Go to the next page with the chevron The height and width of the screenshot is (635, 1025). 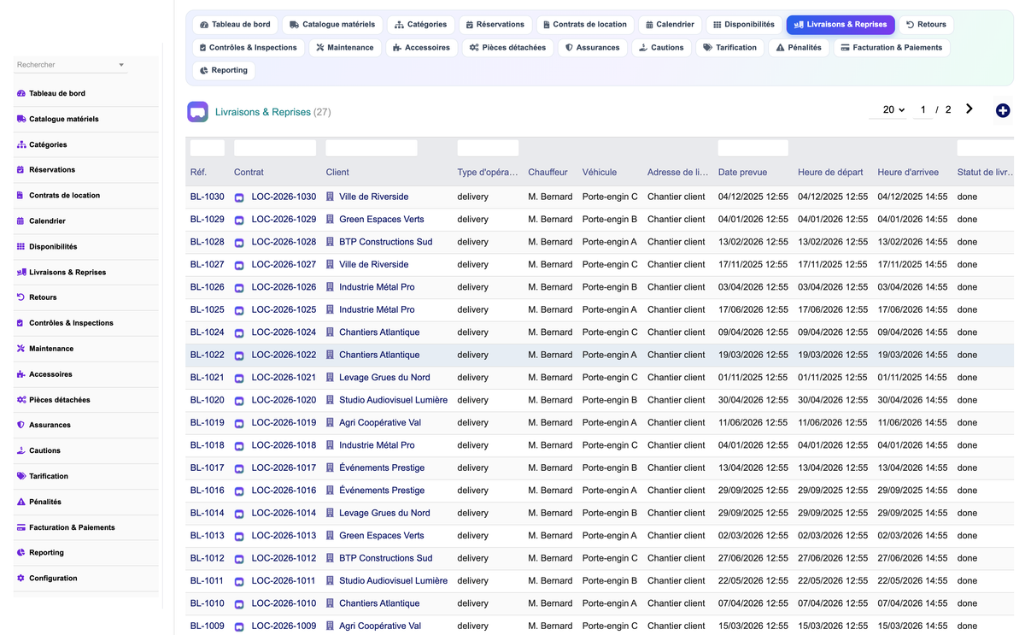[969, 109]
